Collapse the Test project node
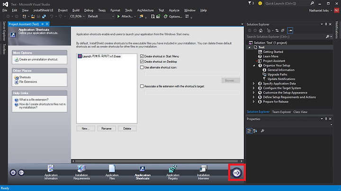 pos(250,47)
